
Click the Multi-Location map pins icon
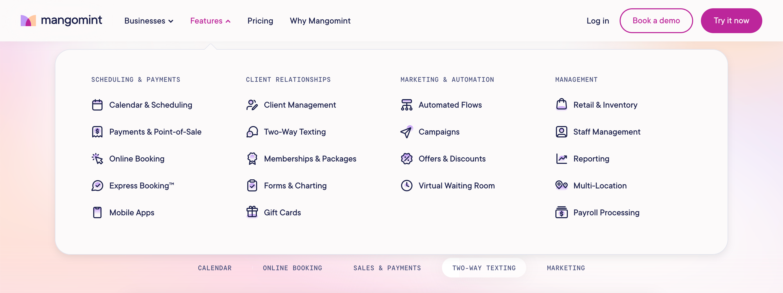coord(561,185)
